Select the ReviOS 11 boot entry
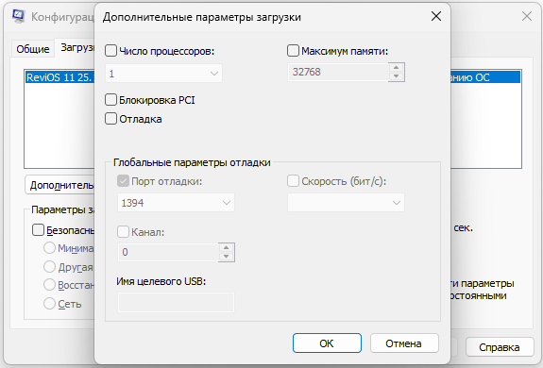Viewport: 543px width, 368px height. pos(59,77)
